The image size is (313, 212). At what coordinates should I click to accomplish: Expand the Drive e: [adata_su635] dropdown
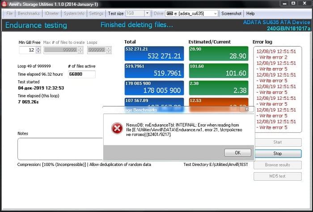click(215, 13)
